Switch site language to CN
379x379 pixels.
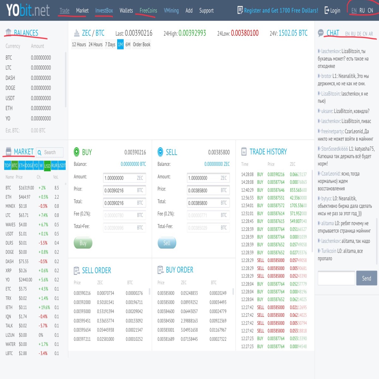(370, 10)
